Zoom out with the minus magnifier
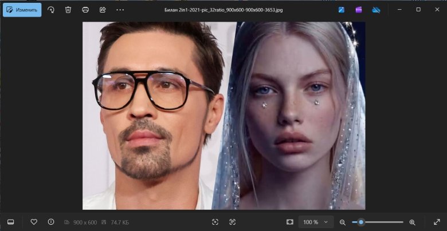This screenshot has width=447, height=231. coord(342,222)
